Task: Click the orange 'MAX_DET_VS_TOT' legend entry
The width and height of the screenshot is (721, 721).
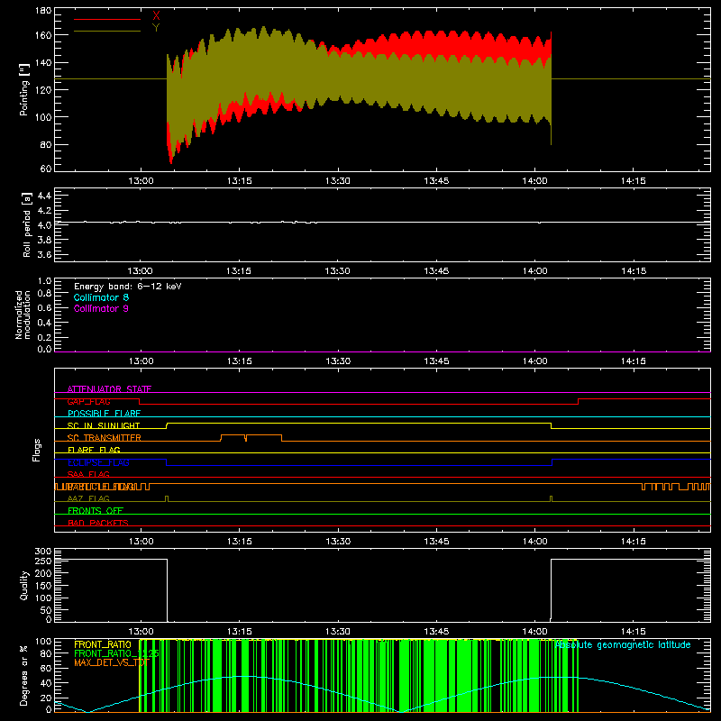Action: pyautogui.click(x=112, y=662)
